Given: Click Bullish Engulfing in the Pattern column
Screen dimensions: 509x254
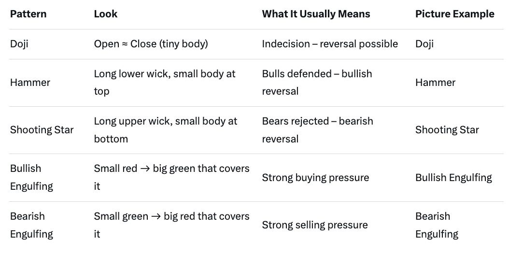Looking at the screenshot, I should pyautogui.click(x=32, y=177).
